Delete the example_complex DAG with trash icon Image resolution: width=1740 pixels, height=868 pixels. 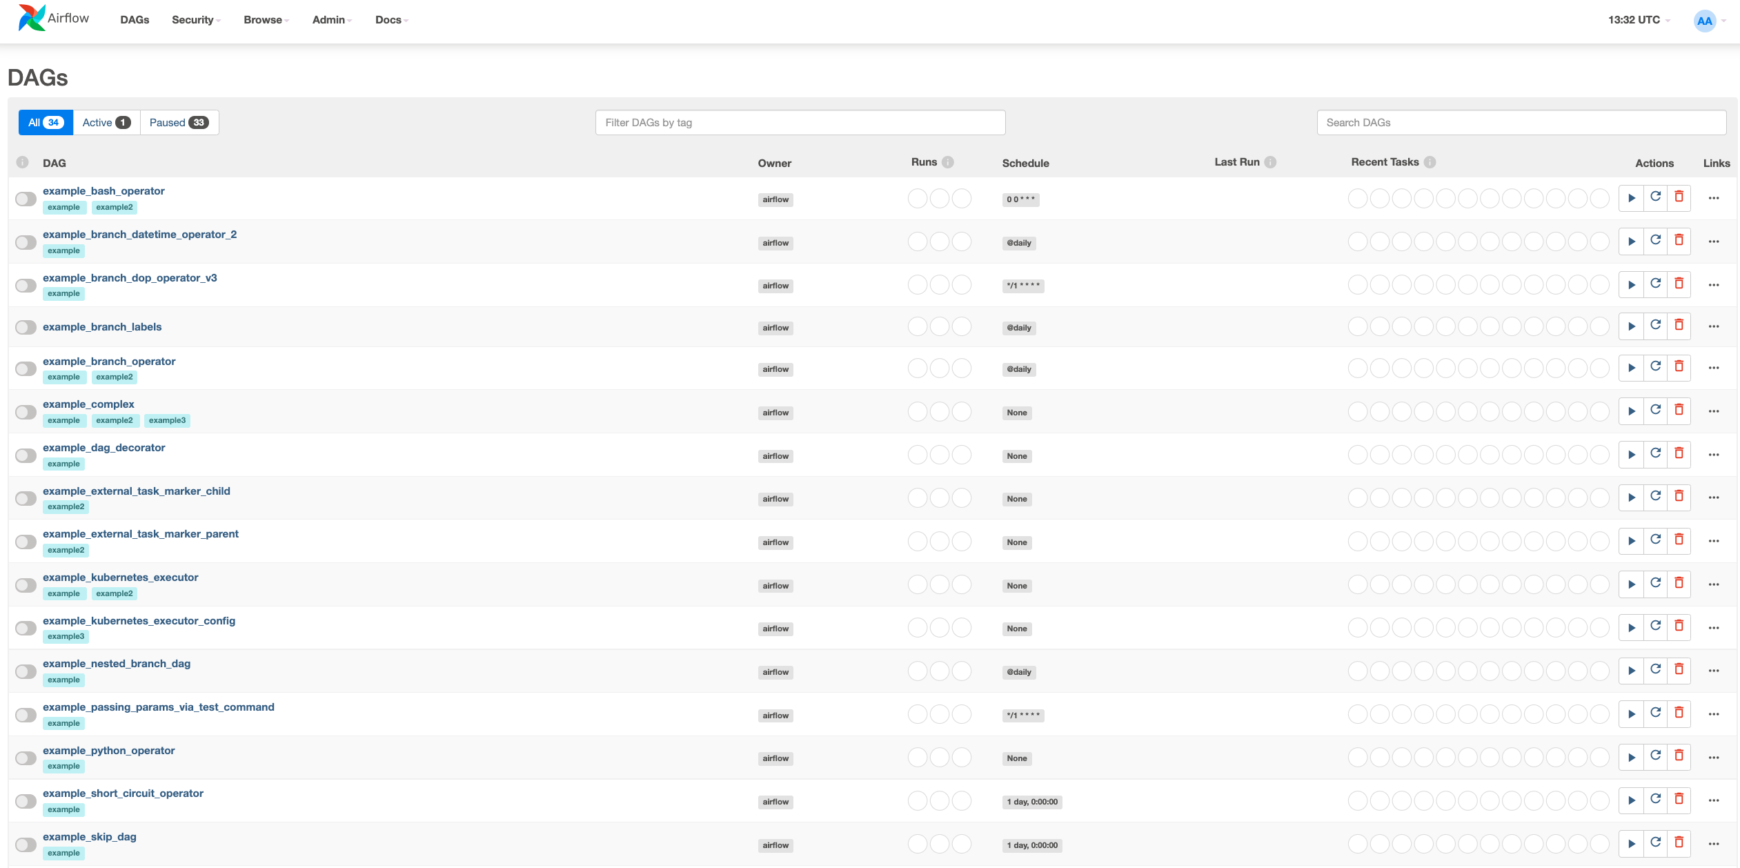click(1679, 411)
